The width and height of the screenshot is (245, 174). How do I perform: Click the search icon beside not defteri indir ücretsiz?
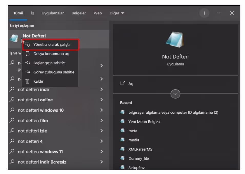[12, 161]
